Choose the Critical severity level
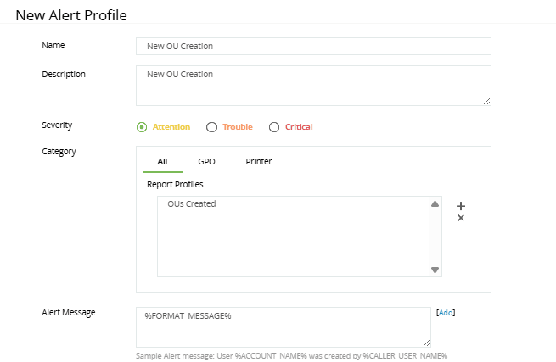 274,127
